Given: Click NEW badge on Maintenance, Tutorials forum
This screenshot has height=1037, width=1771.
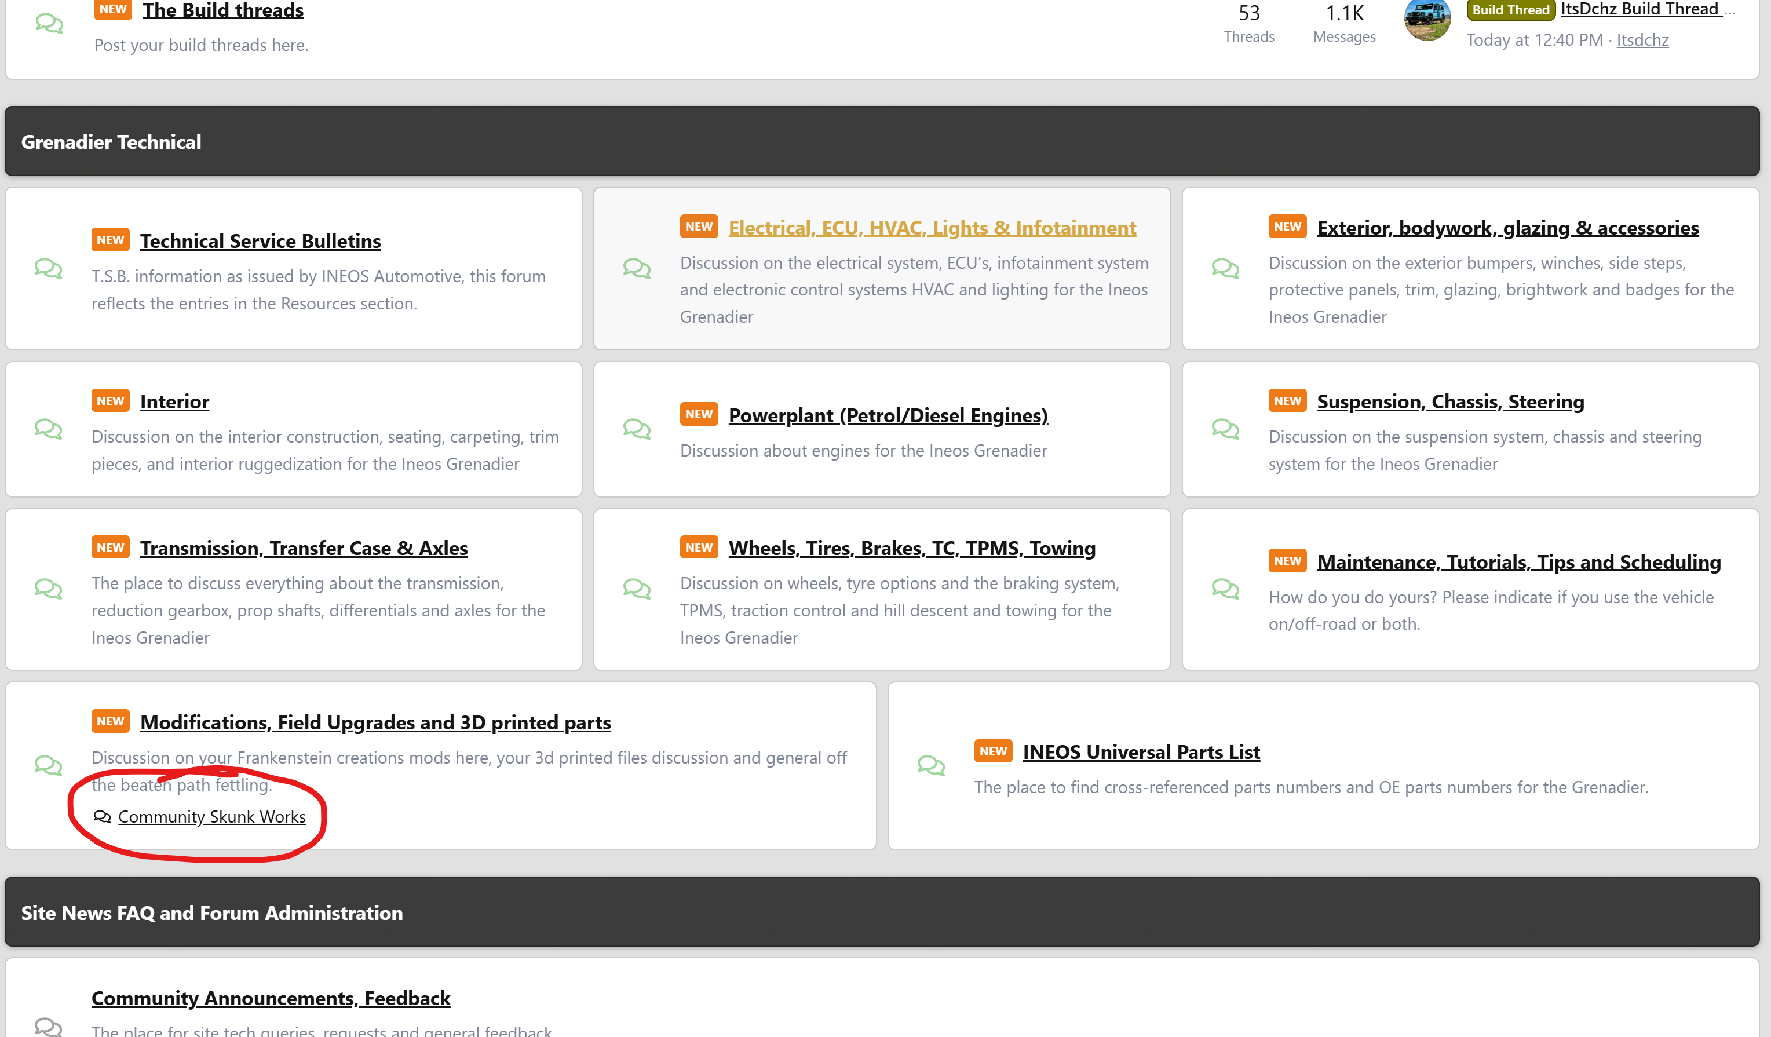Looking at the screenshot, I should point(1287,561).
